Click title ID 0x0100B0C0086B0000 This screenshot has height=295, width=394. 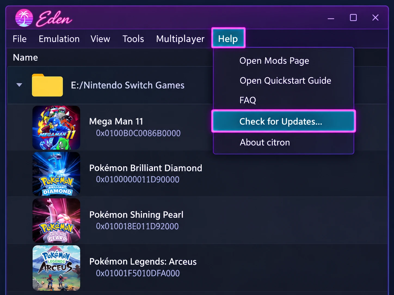click(138, 133)
